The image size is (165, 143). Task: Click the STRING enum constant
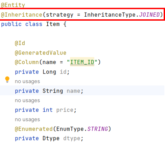[x=98, y=129]
